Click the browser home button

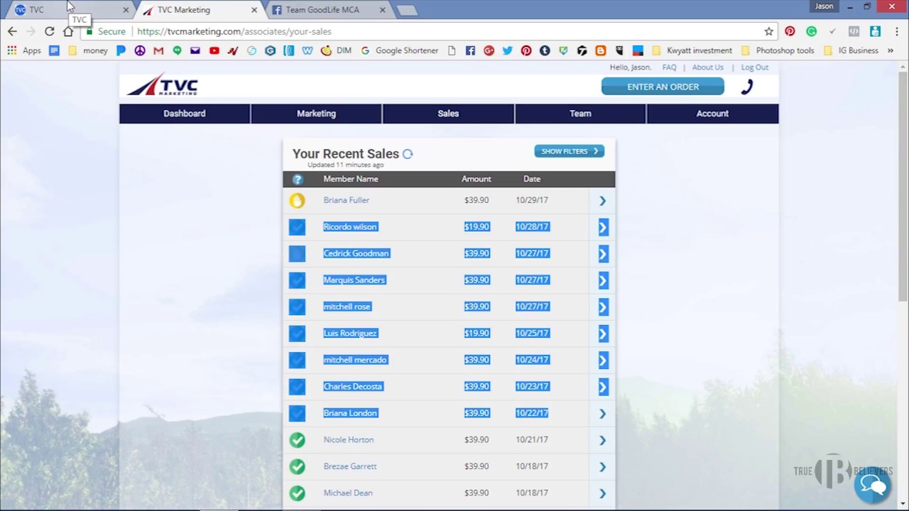pos(68,31)
